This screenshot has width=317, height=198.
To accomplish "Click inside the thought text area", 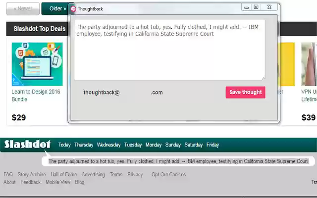I will (x=169, y=49).
